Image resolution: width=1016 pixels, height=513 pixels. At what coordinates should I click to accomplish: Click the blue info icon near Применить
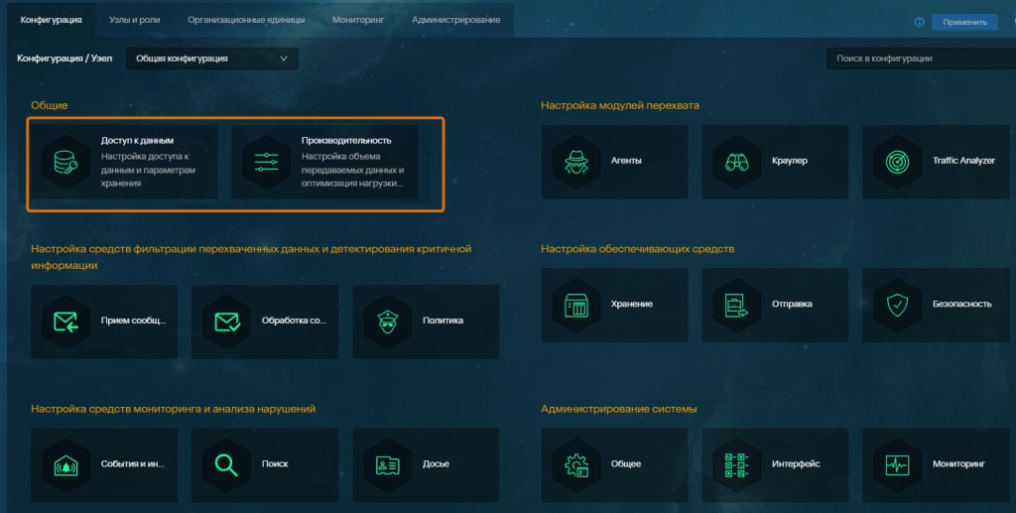pyautogui.click(x=919, y=22)
